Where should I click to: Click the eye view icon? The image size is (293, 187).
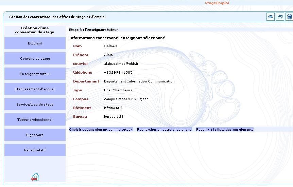(x=271, y=17)
